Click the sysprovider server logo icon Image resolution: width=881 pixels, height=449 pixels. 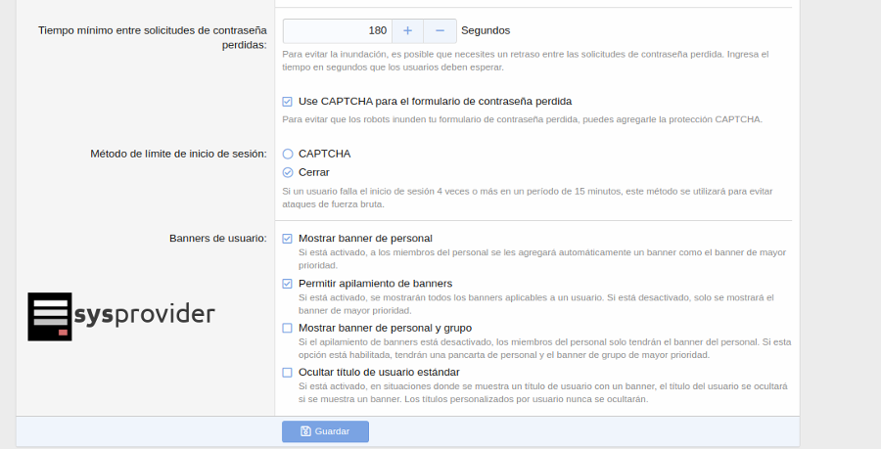point(49,317)
